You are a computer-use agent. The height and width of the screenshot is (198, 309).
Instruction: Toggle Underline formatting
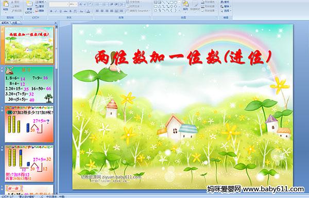click(x=61, y=11)
